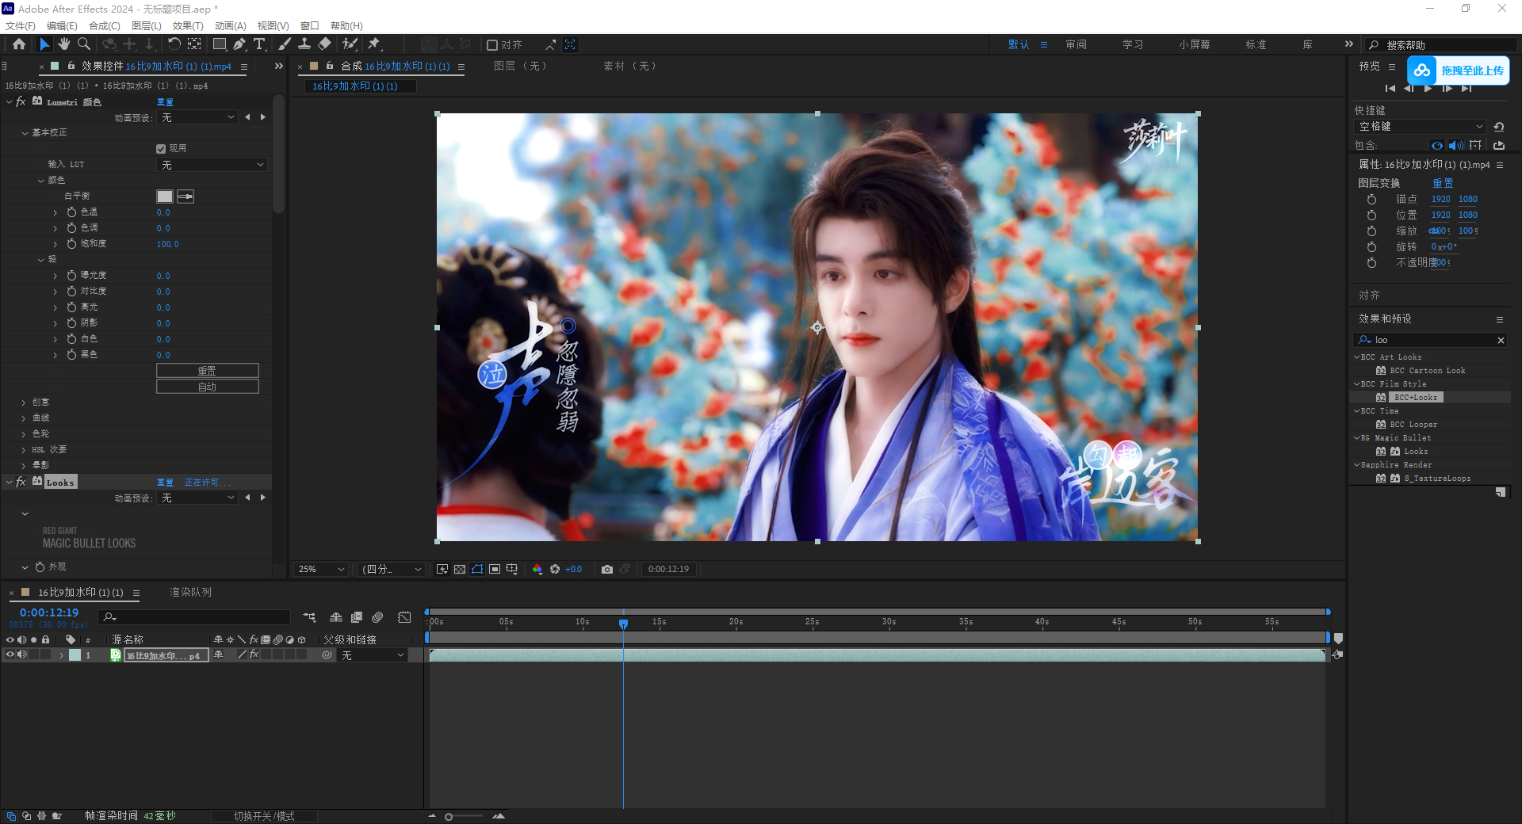Click 切换开关/模式 in the timeline
Screen dimensions: 1522x824
click(264, 816)
